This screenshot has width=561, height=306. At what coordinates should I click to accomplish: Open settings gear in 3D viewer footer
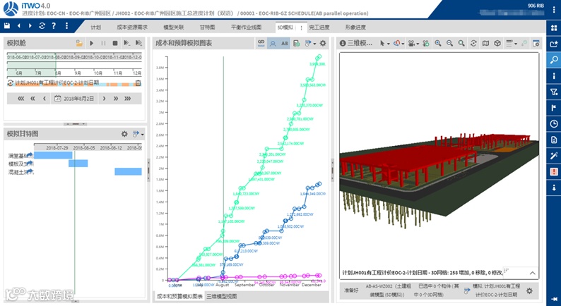pos(529,290)
